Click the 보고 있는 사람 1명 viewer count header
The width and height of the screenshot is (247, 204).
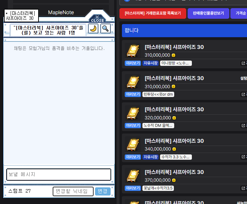click(48, 30)
